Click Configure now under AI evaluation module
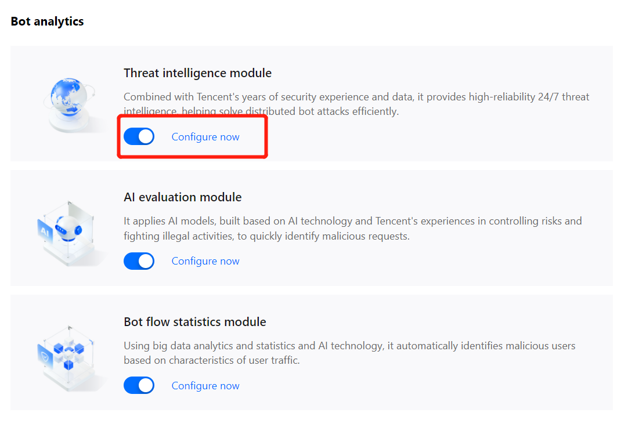Screen dimensions: 628x427 pyautogui.click(x=205, y=261)
